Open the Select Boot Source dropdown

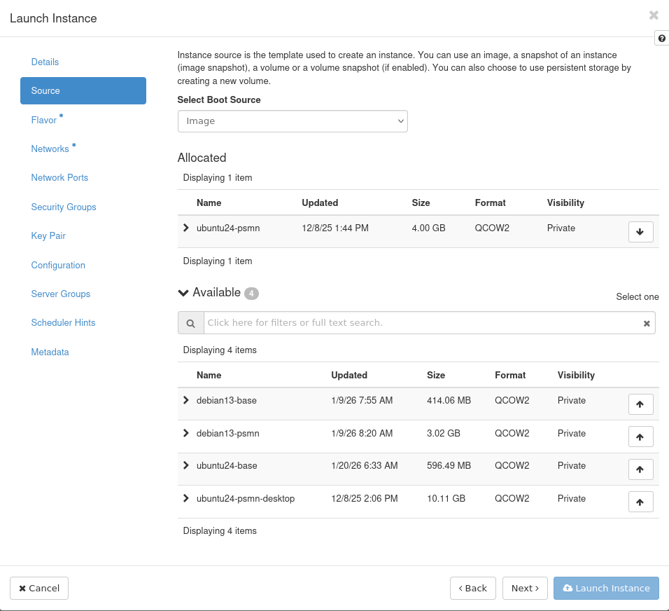click(293, 121)
